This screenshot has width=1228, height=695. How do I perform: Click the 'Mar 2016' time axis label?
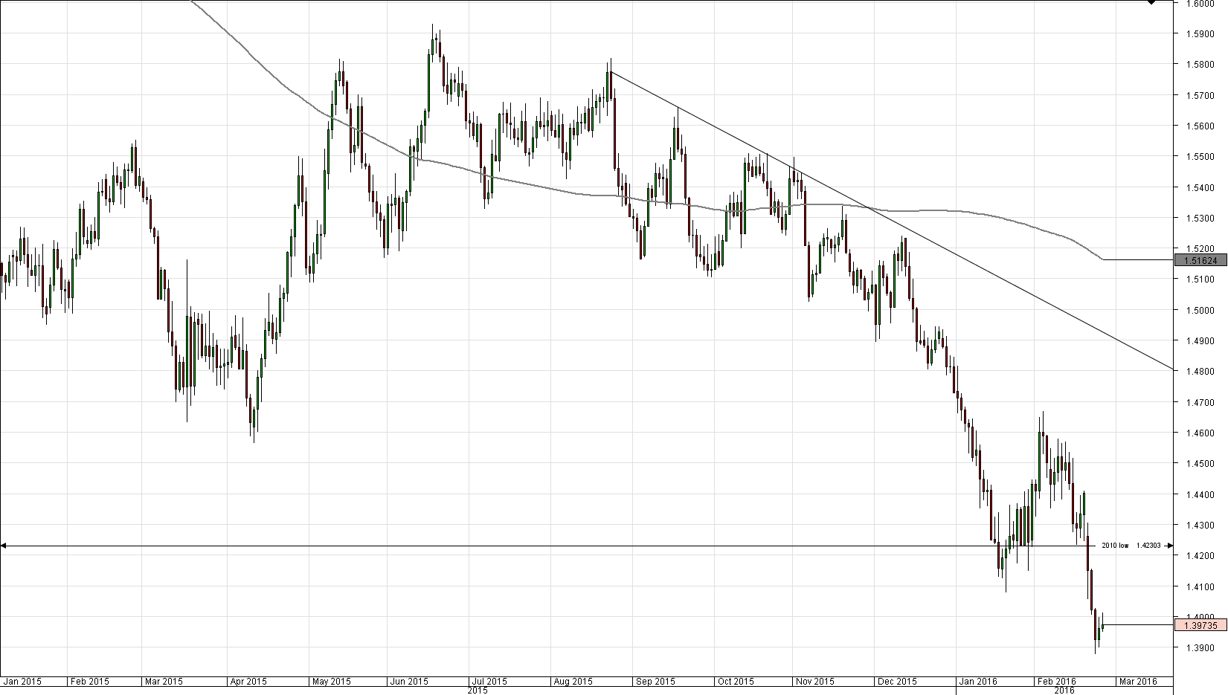pos(1138,681)
